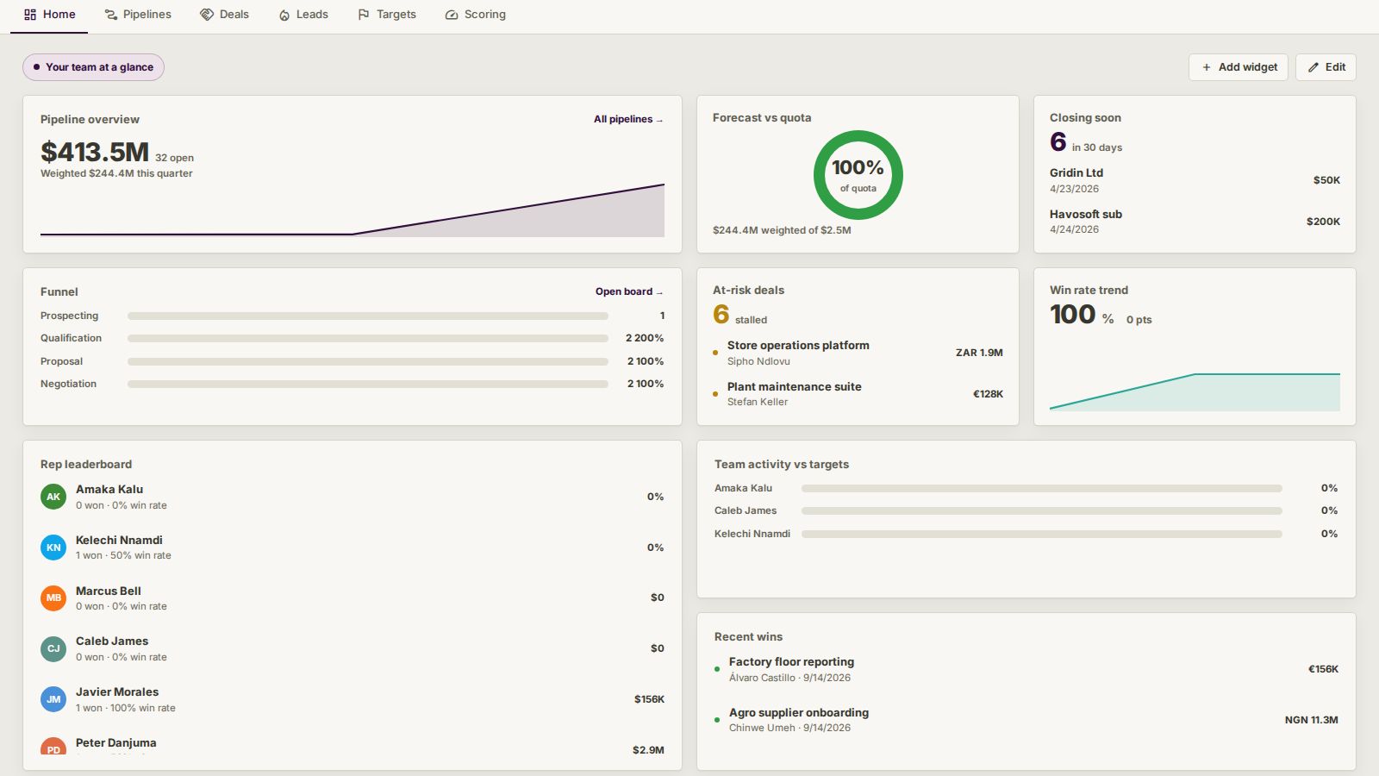Click the Add widget button
The image size is (1379, 776).
point(1239,67)
